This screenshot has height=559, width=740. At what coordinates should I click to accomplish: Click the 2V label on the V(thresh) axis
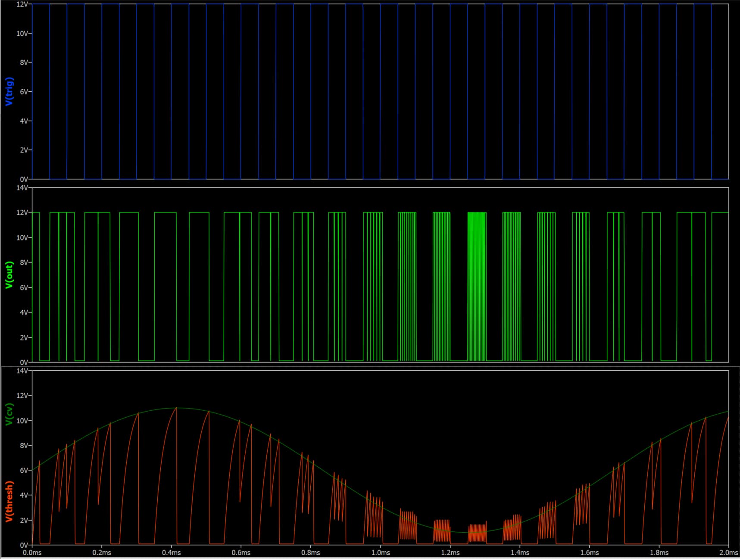coord(24,520)
